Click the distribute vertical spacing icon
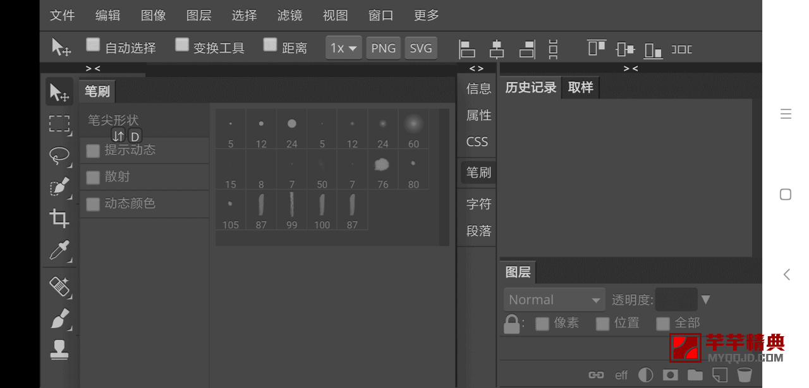Viewport: 809px width, 388px height. point(553,49)
